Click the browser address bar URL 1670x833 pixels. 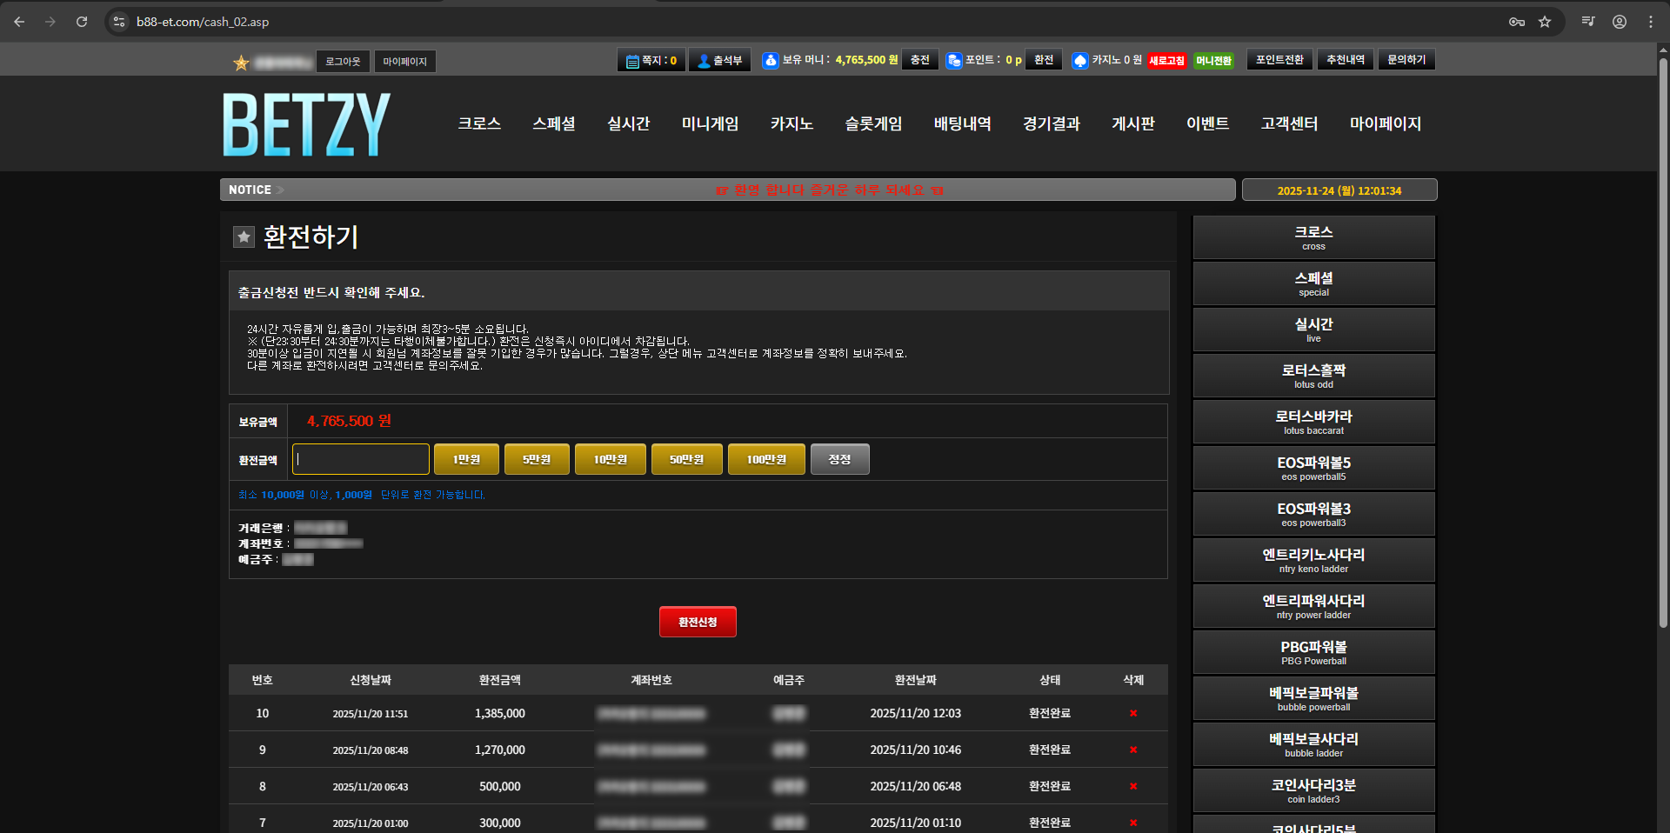point(203,22)
